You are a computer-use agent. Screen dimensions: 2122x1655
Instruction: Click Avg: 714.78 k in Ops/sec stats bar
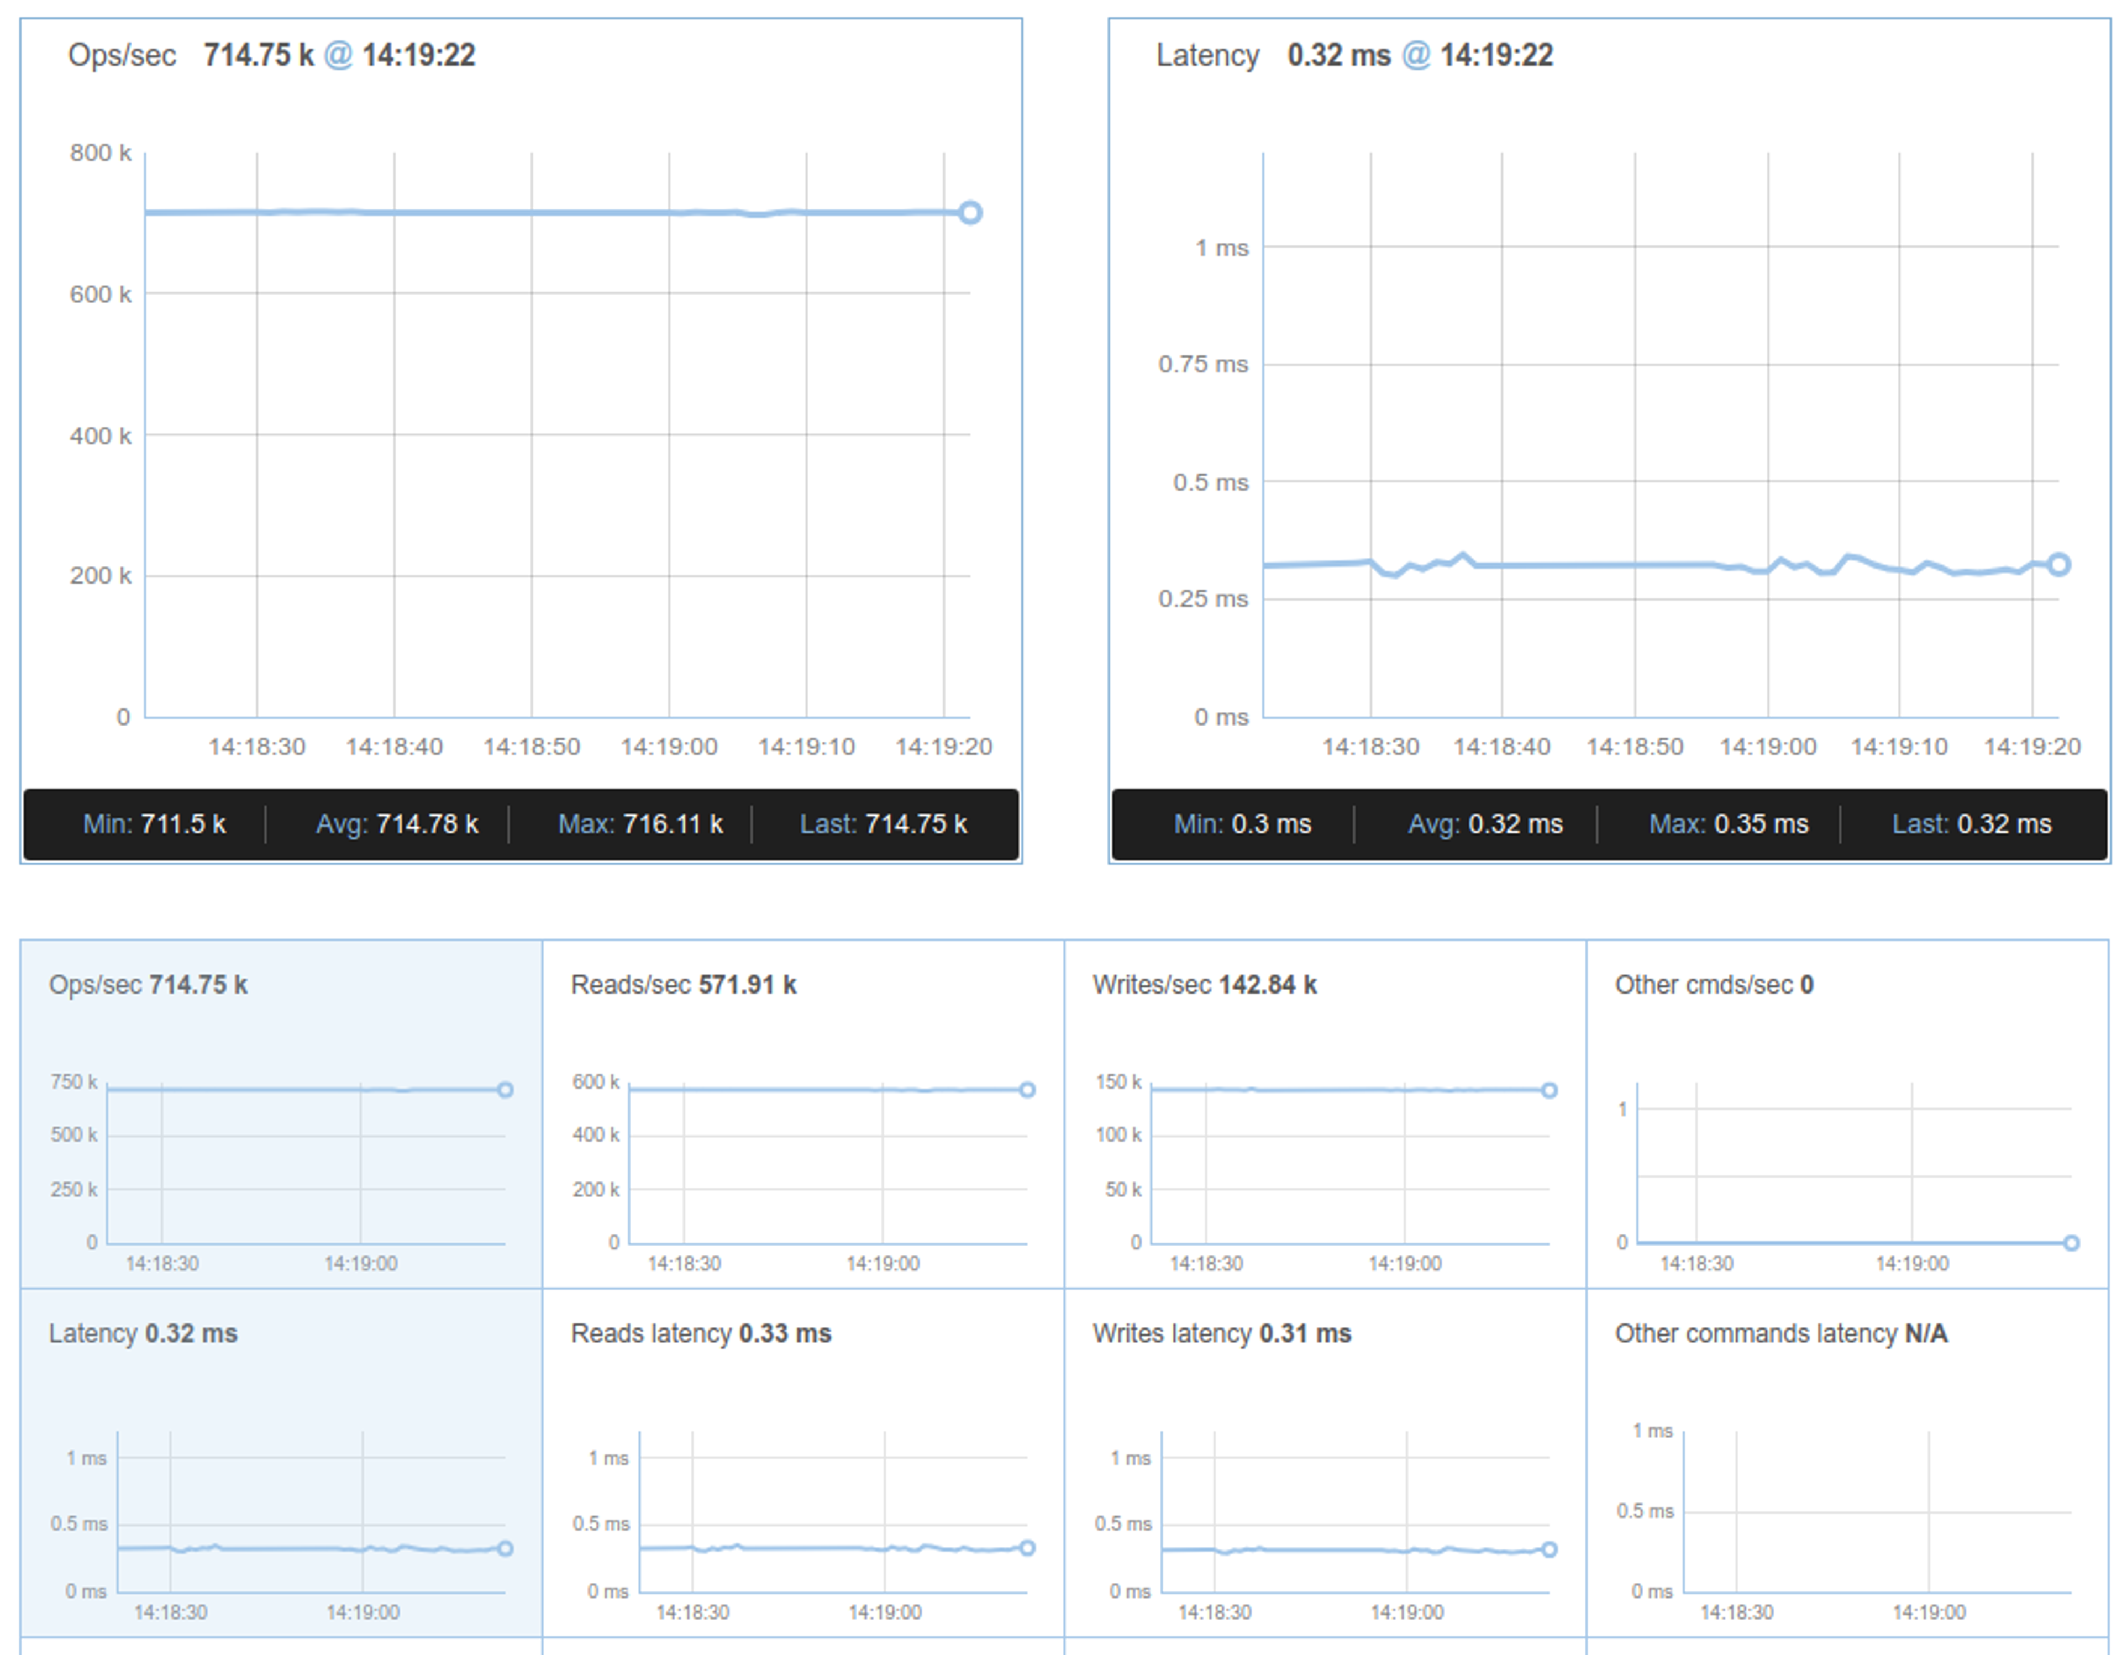click(396, 824)
